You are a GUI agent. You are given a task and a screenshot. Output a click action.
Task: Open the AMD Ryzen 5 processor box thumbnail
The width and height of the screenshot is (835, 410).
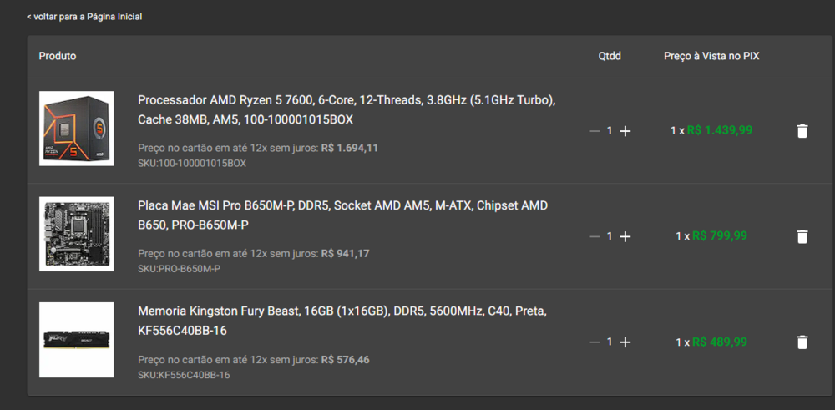[76, 129]
